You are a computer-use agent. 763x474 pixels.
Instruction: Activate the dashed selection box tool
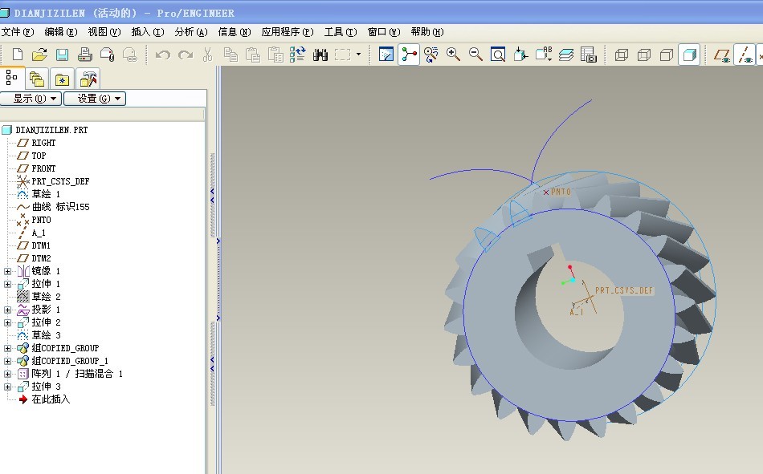[343, 55]
